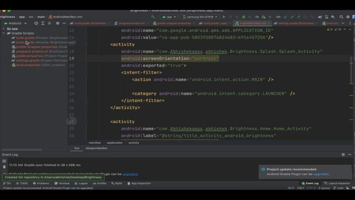
Task: Open build.gradle (Project: Brightness) in tree
Action: 39,38
